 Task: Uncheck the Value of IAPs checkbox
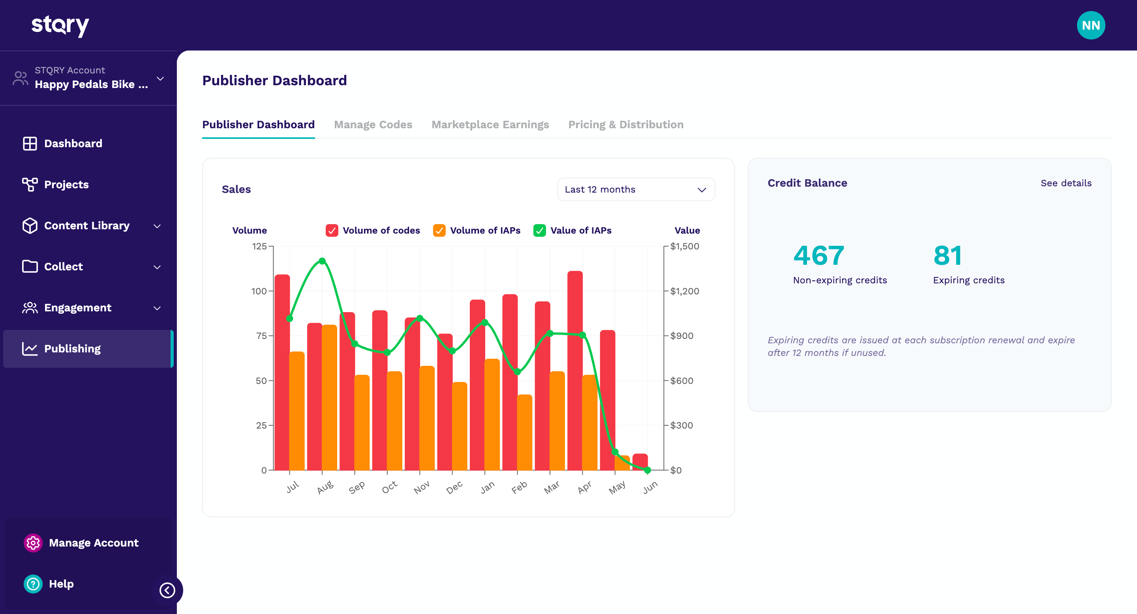pos(539,230)
